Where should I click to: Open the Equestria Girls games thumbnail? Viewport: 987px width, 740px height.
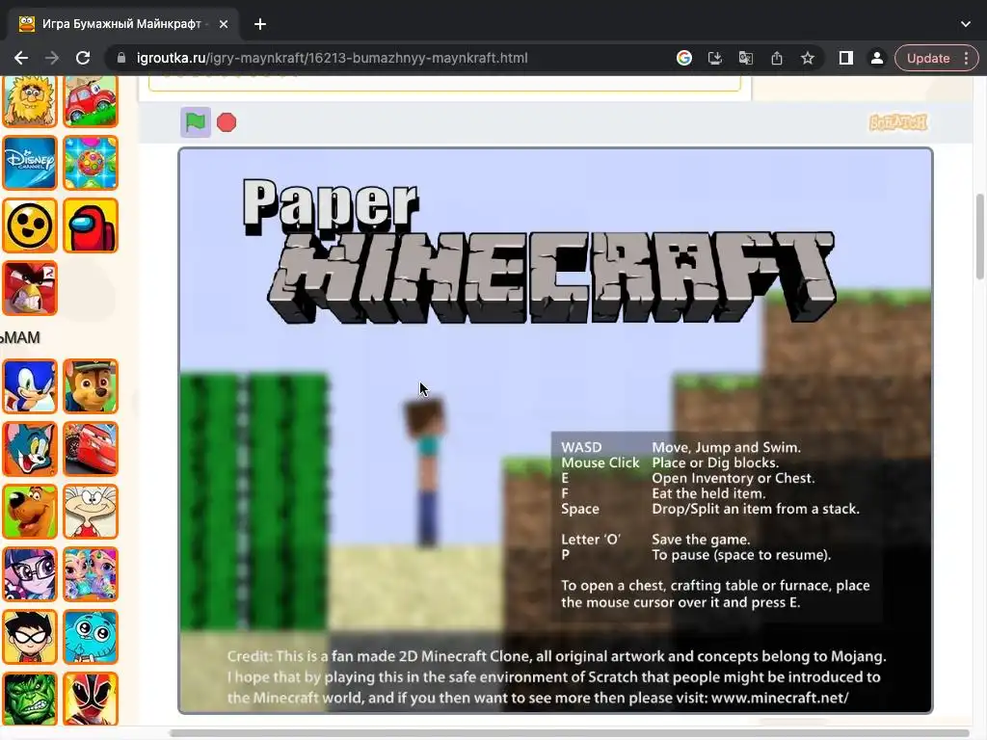coord(30,574)
